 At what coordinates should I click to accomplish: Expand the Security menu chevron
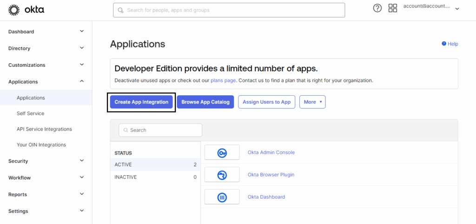(x=82, y=160)
